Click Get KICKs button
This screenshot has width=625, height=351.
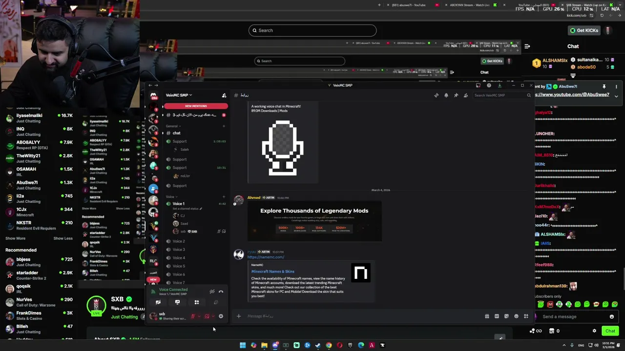coord(584,30)
